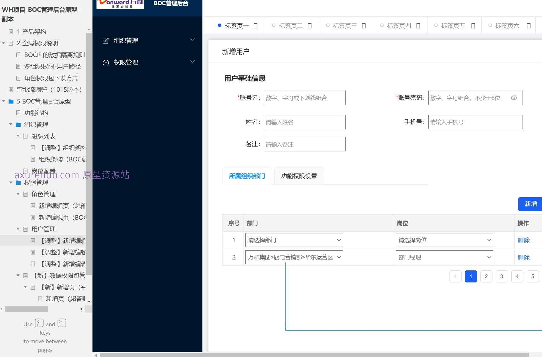Click the 权限管理 gauge icon in sidebar
The width and height of the screenshot is (542, 357).
point(106,62)
